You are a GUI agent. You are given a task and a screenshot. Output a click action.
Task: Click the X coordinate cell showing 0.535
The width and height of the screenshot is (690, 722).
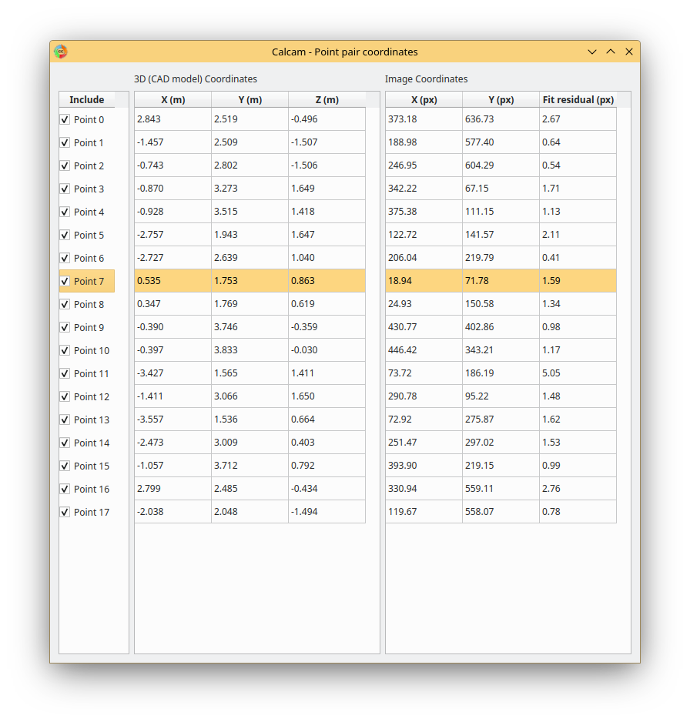tap(172, 280)
